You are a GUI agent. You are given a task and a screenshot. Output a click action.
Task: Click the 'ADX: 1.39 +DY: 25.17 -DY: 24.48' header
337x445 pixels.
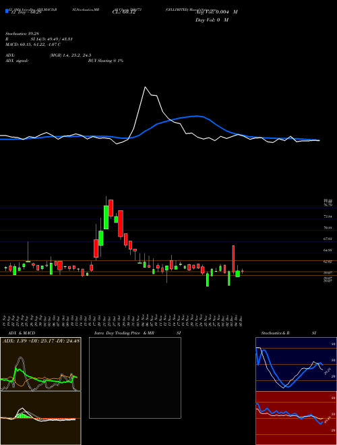point(41,341)
